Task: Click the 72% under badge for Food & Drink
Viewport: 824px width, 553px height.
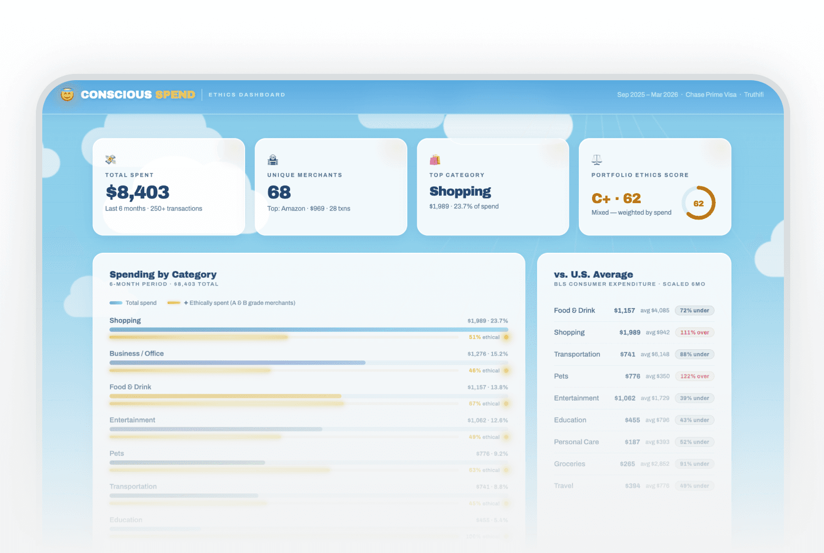Action: point(695,311)
